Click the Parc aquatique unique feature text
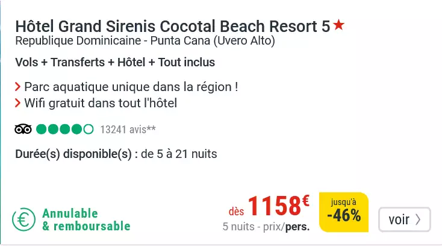 [131, 87]
